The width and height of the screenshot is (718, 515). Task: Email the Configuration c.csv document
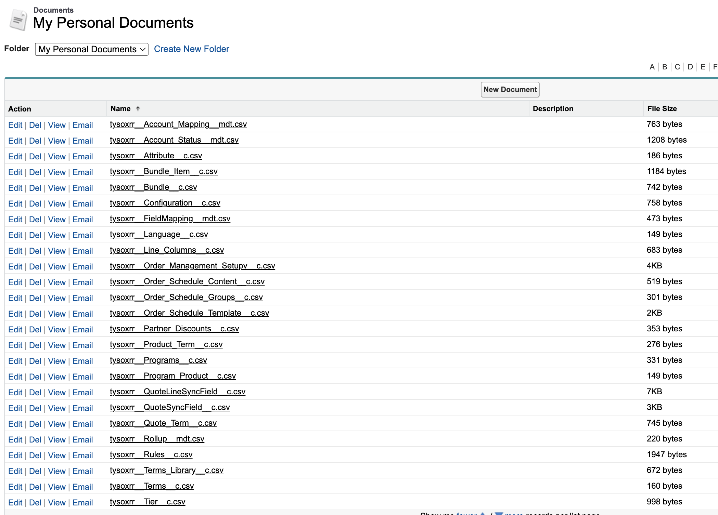click(x=82, y=204)
